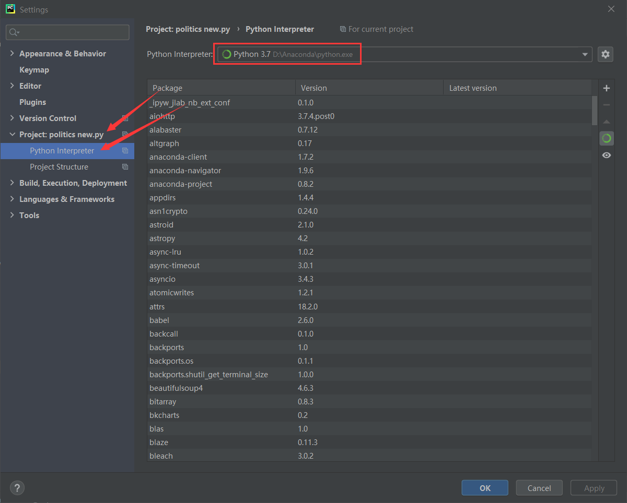Open the Keymap settings page
This screenshot has height=503, width=627.
tap(34, 70)
